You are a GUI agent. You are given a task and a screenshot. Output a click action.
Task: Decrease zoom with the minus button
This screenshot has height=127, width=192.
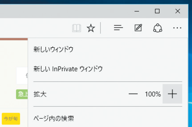(x=133, y=94)
